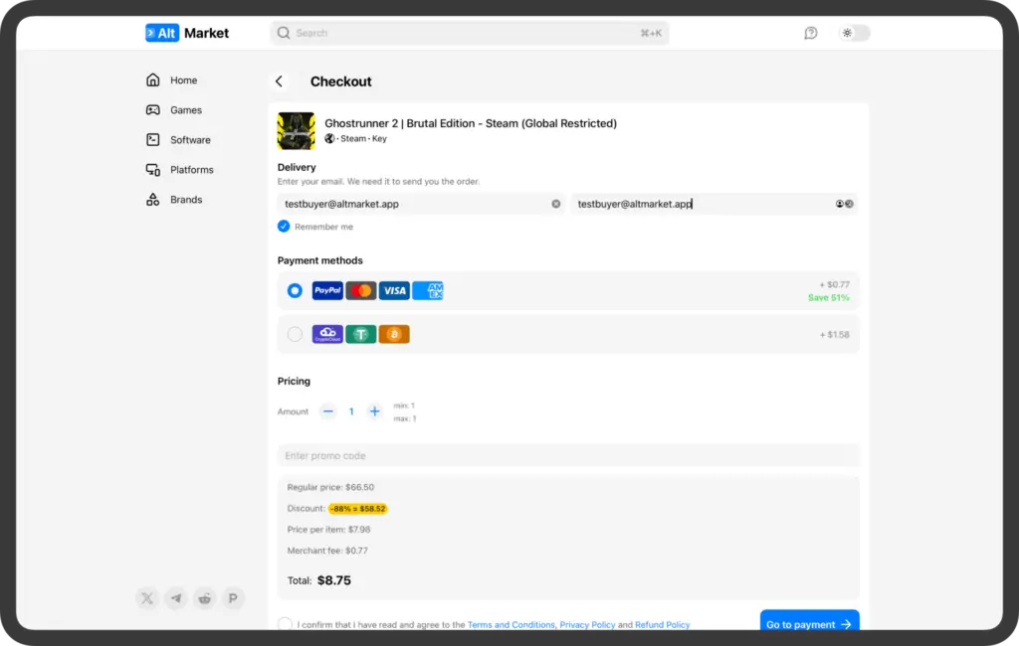Open the X (Twitter) social icon

(x=147, y=598)
